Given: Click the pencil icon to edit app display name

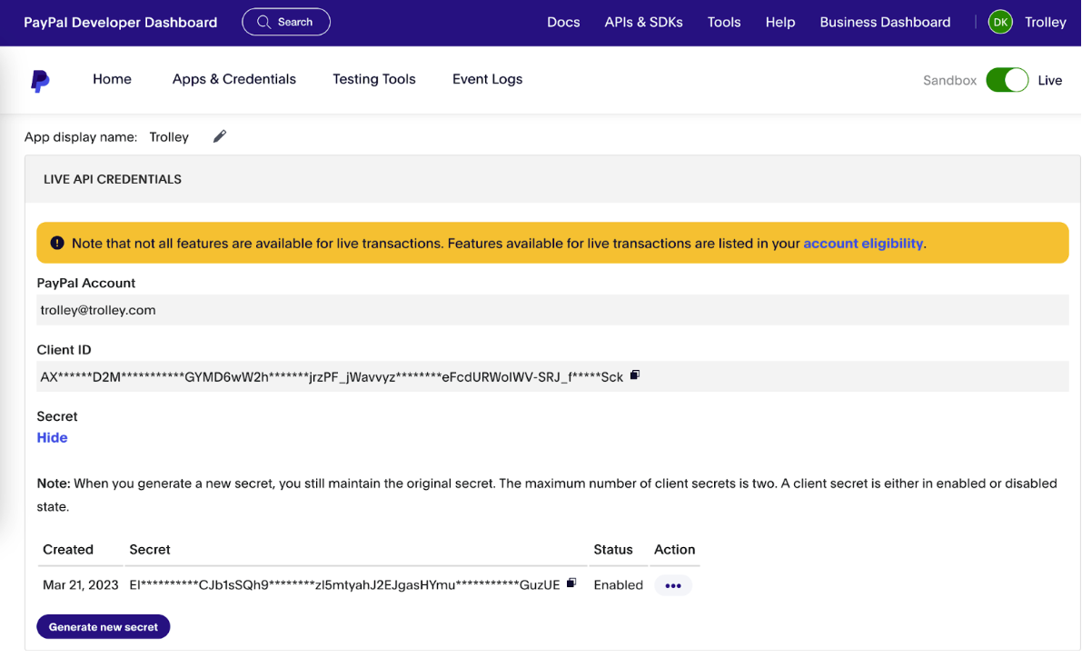Looking at the screenshot, I should [x=219, y=136].
